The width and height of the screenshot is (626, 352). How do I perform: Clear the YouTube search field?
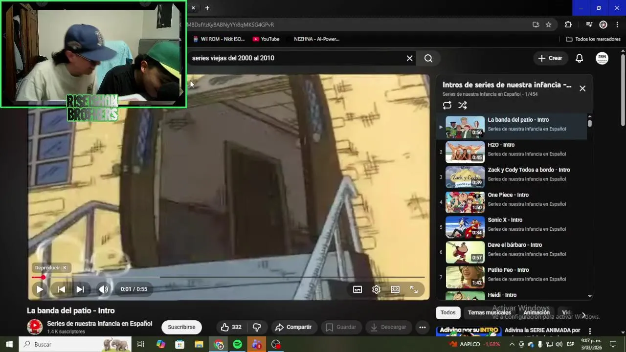pos(409,58)
